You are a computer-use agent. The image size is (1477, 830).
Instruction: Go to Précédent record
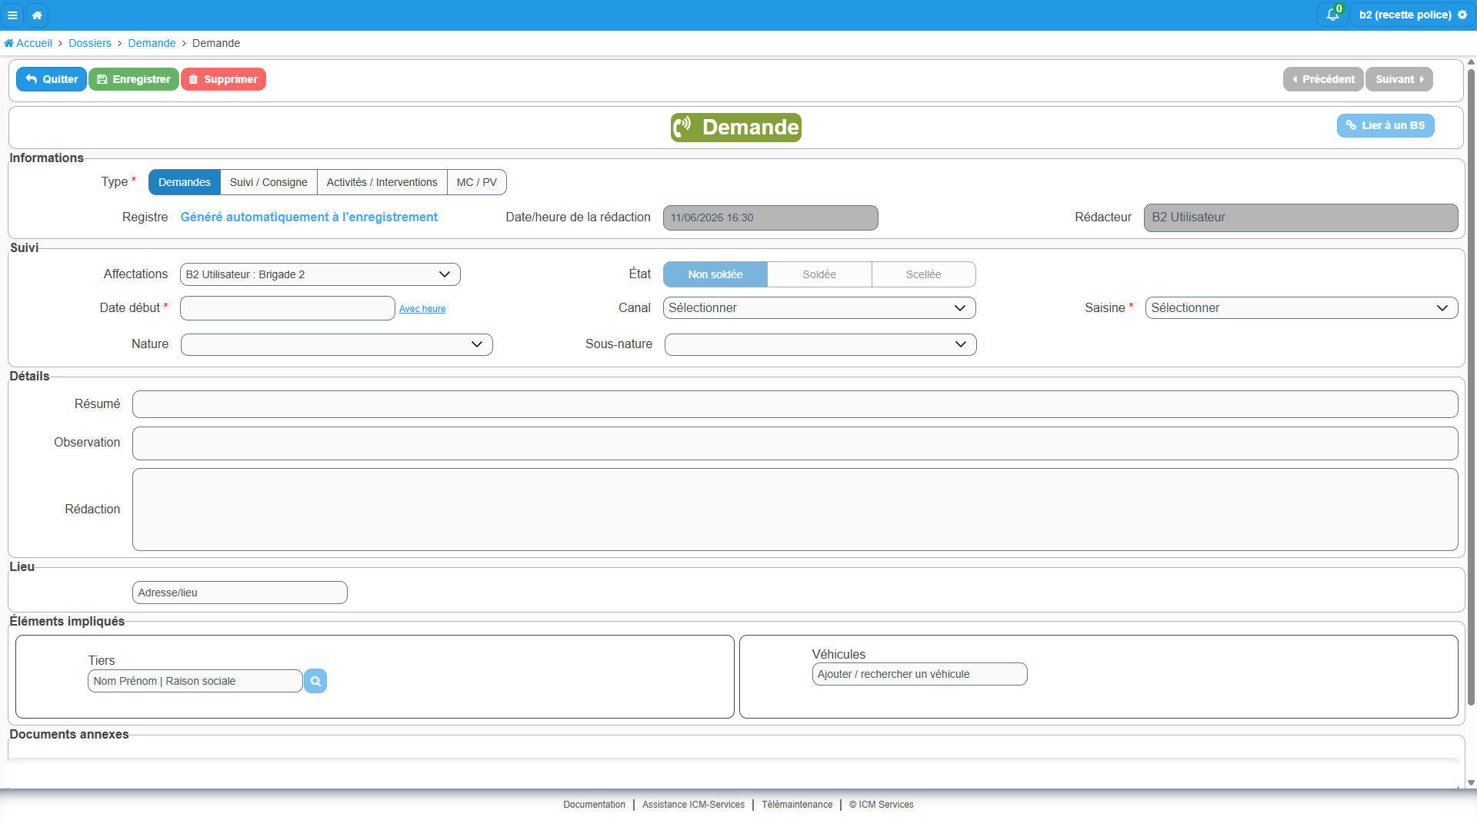[x=1323, y=79]
